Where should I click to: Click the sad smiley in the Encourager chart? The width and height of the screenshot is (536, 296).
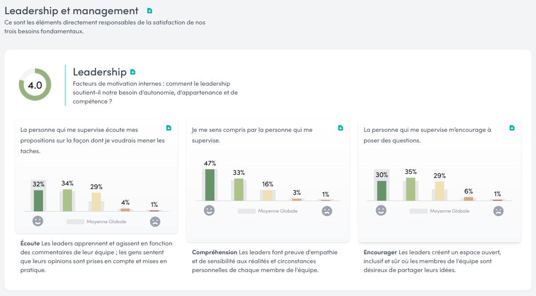(x=498, y=211)
